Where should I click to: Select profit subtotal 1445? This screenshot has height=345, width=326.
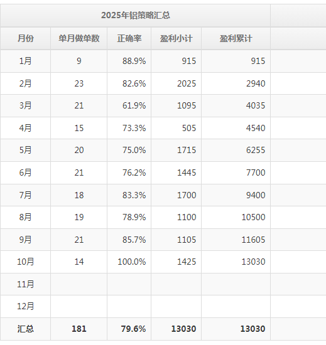[x=187, y=172]
